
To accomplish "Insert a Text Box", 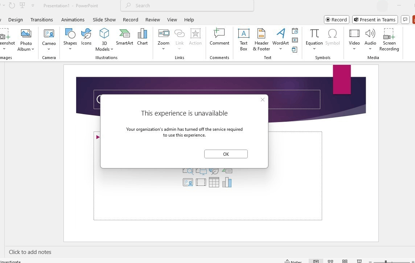I will pos(243,38).
